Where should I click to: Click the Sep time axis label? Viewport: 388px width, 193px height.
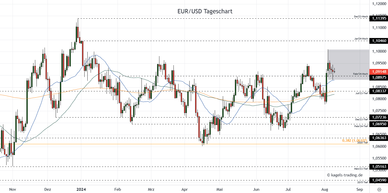click(x=360, y=189)
